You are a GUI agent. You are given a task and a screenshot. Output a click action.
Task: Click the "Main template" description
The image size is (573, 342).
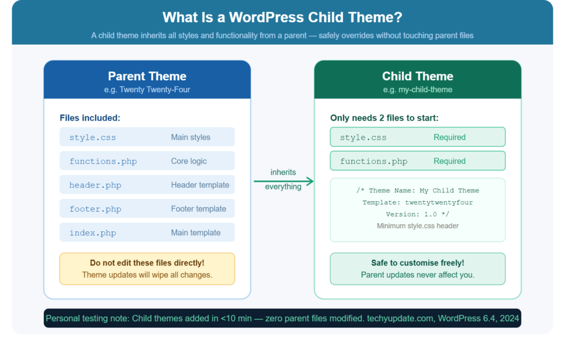[x=195, y=232]
